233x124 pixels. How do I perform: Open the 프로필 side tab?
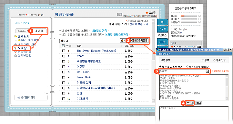tap(162, 29)
